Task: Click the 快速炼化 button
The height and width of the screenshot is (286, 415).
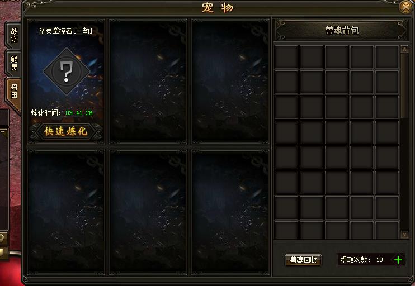Action: click(x=66, y=131)
